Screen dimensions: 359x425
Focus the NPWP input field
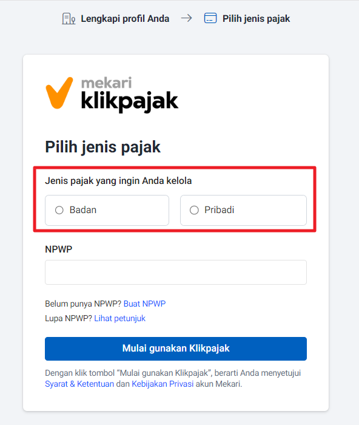pos(176,272)
